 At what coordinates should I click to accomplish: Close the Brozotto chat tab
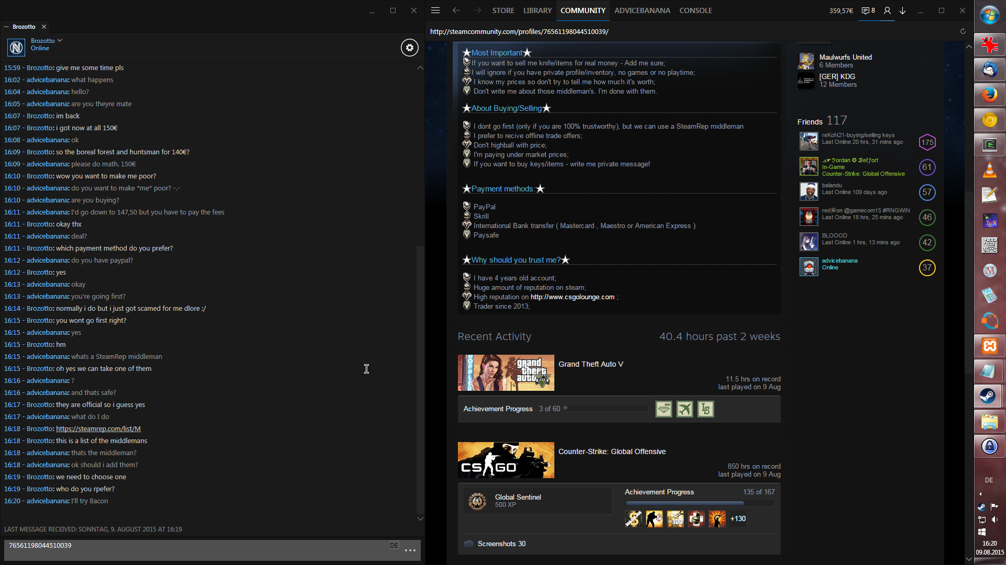click(x=44, y=27)
